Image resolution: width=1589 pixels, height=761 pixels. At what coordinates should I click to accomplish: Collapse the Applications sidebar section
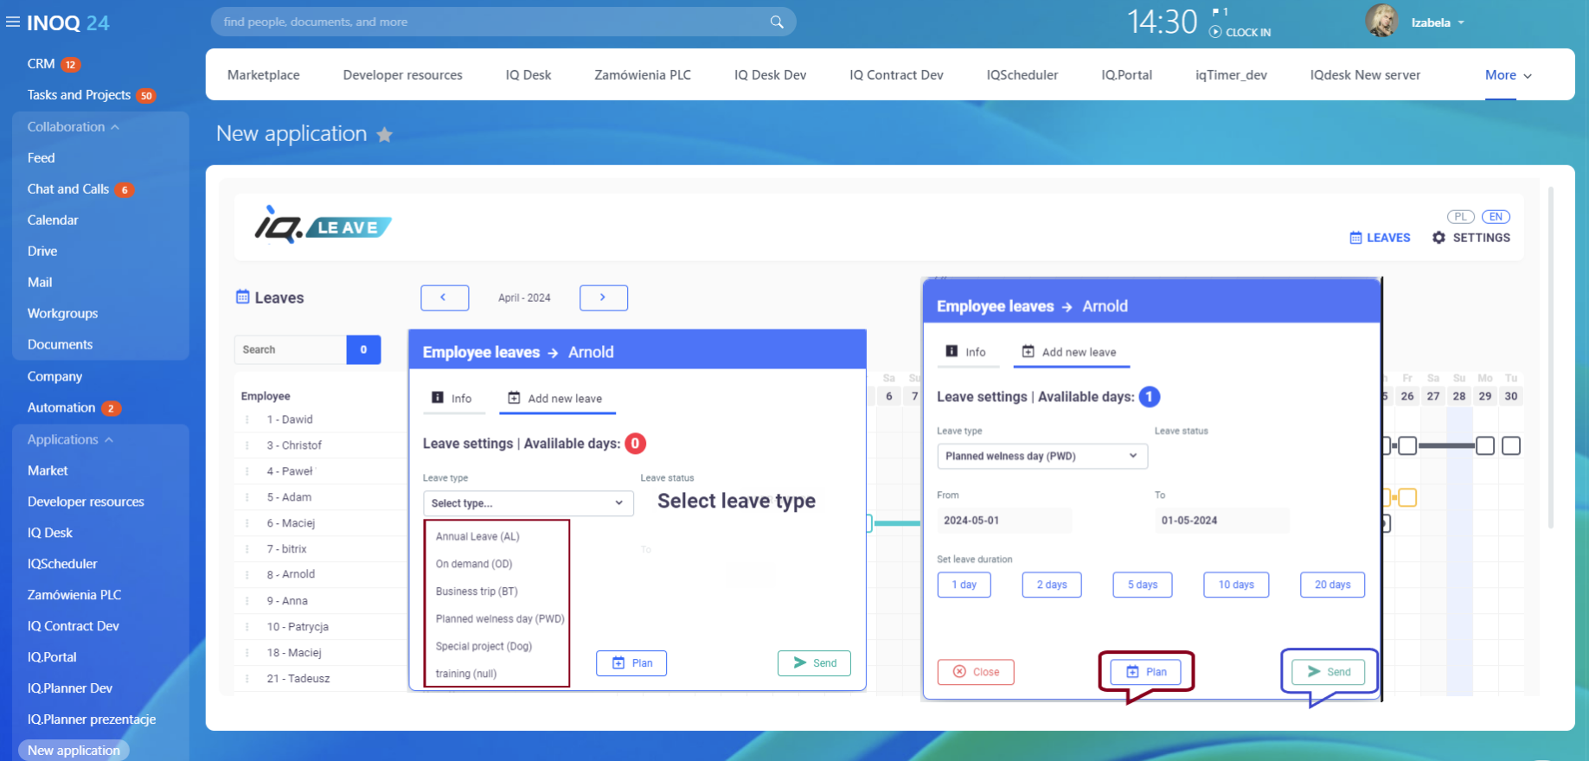point(71,440)
